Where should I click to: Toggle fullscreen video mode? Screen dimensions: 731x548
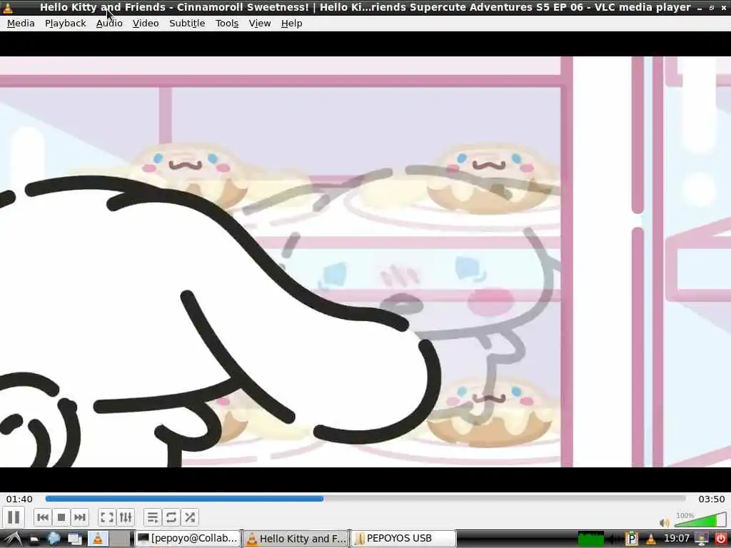(107, 517)
